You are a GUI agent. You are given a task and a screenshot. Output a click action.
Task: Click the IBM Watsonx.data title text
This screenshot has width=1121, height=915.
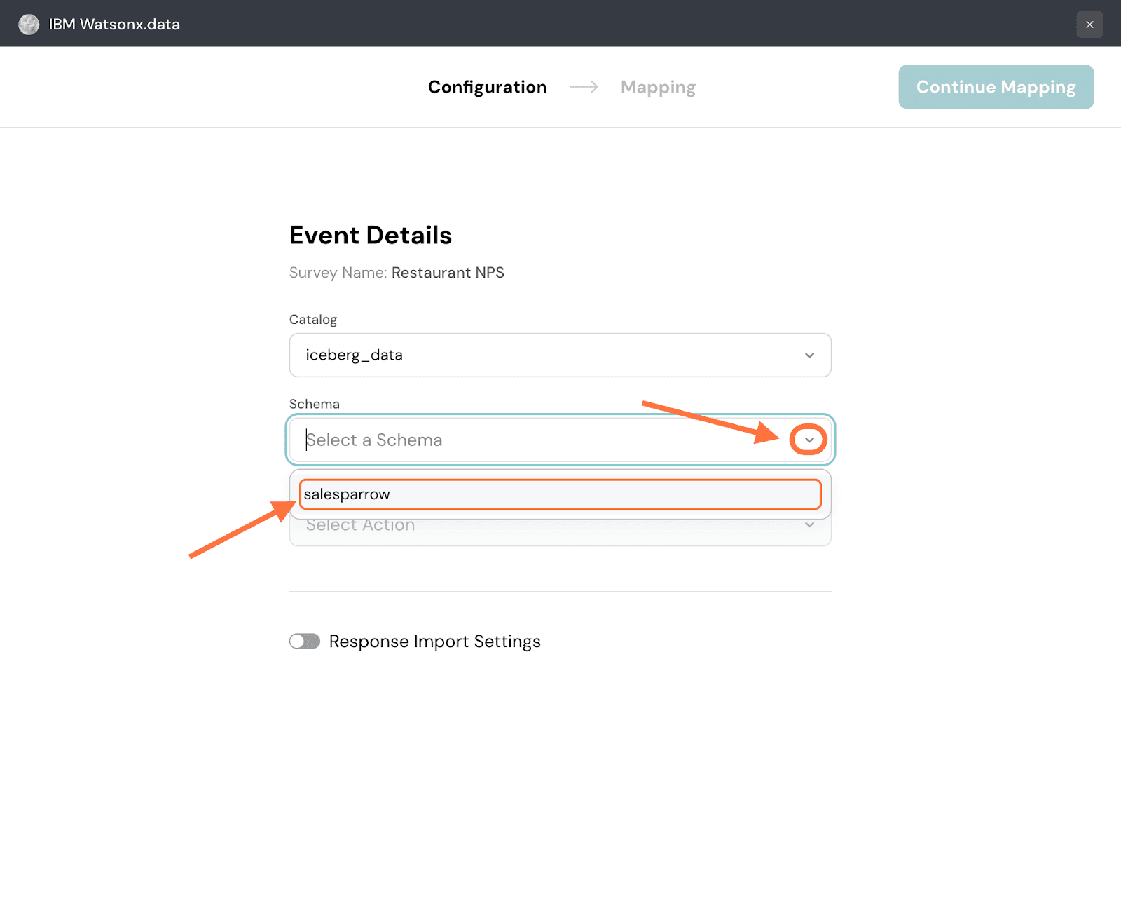[x=114, y=25]
